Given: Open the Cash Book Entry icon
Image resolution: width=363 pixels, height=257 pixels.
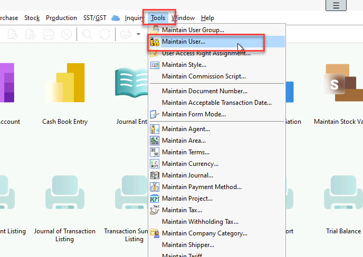Looking at the screenshot, I should 65,84.
